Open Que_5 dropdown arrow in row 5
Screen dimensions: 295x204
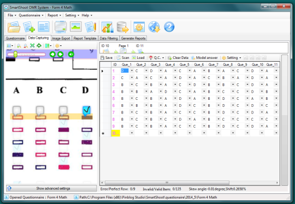(x=190, y=98)
